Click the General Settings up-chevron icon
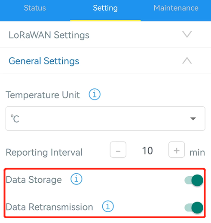This screenshot has height=223, width=211. pos(187,60)
